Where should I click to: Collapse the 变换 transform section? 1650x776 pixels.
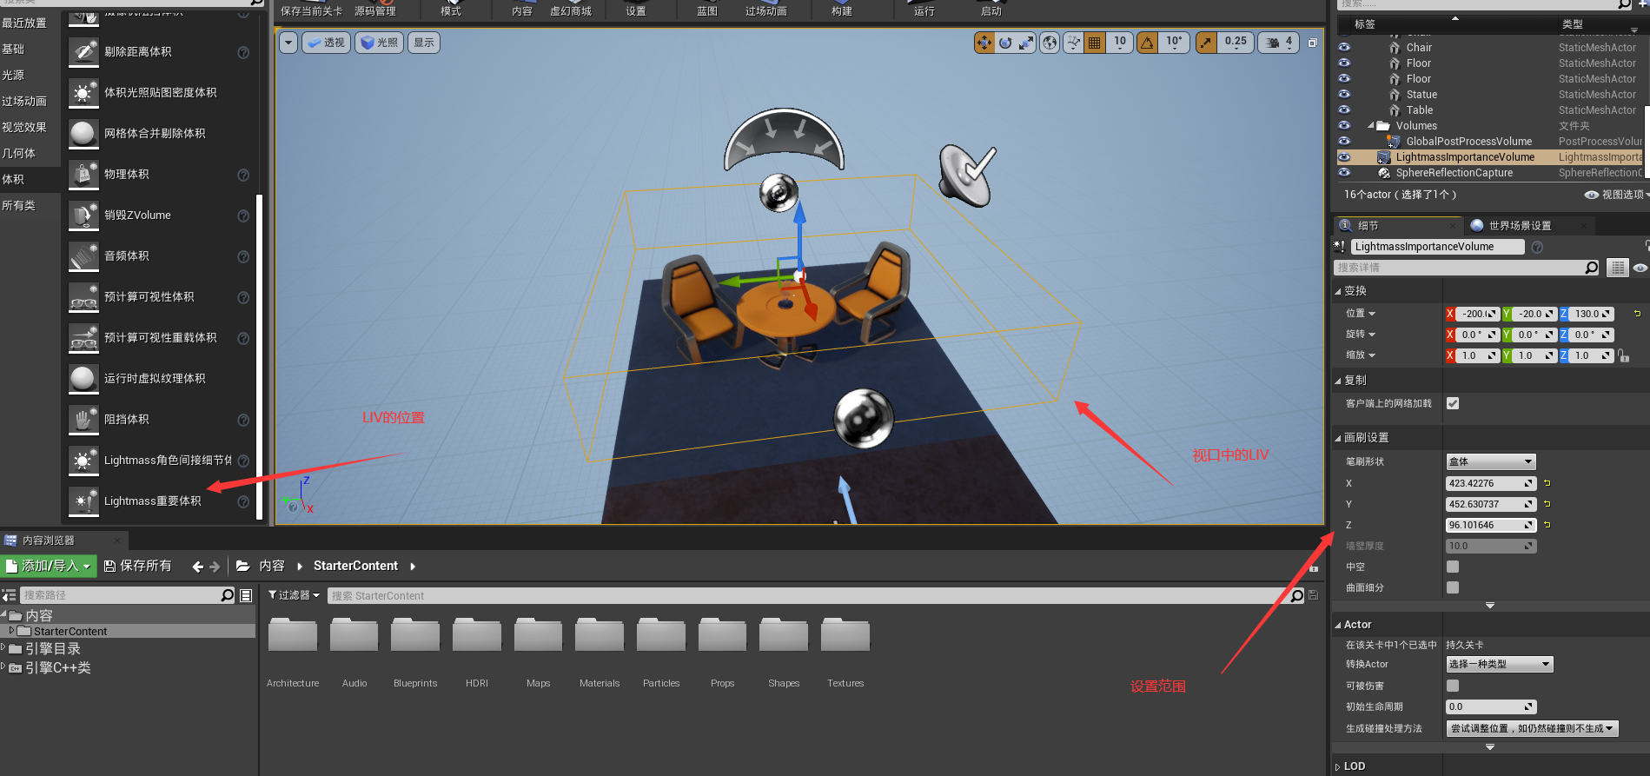coord(1338,291)
